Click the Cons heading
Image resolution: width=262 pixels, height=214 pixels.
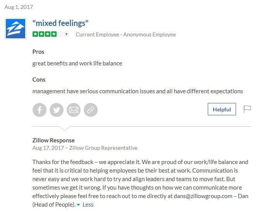tap(39, 80)
